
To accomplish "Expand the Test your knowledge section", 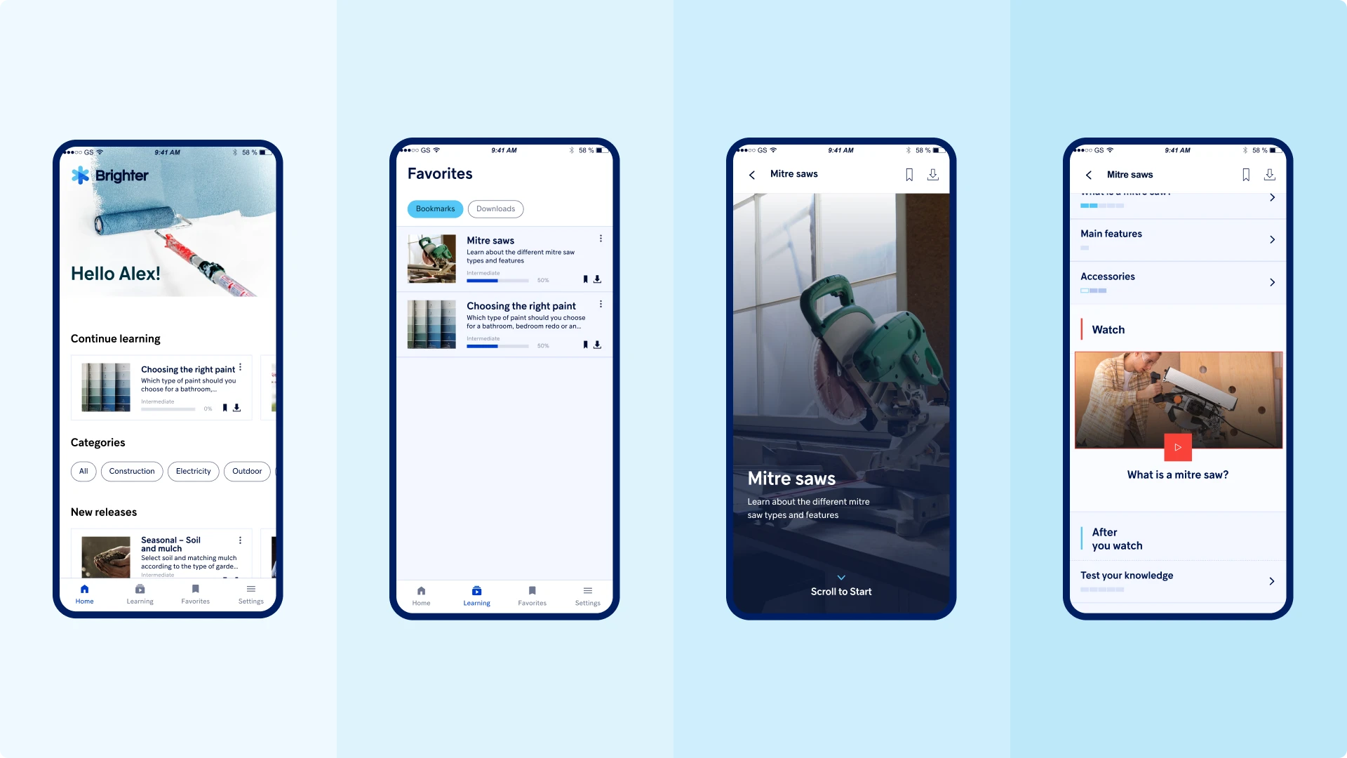I will click(1273, 580).
